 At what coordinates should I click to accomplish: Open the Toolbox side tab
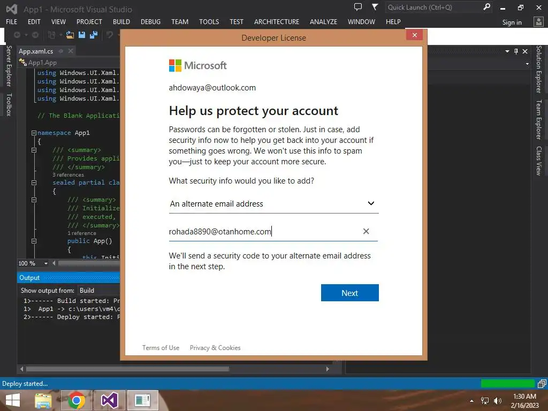point(9,105)
